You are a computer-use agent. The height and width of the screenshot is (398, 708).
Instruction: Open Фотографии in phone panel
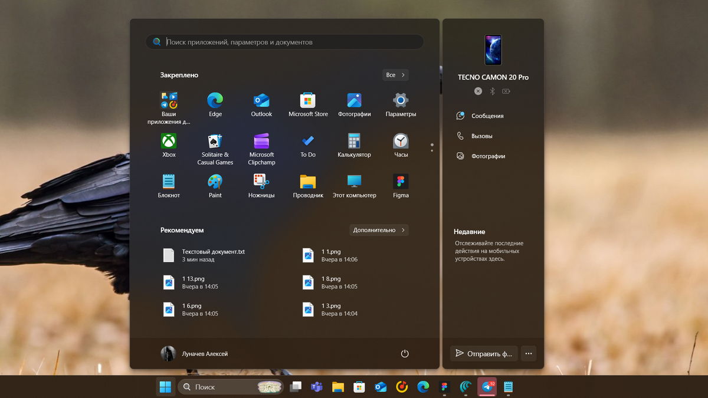click(x=481, y=156)
